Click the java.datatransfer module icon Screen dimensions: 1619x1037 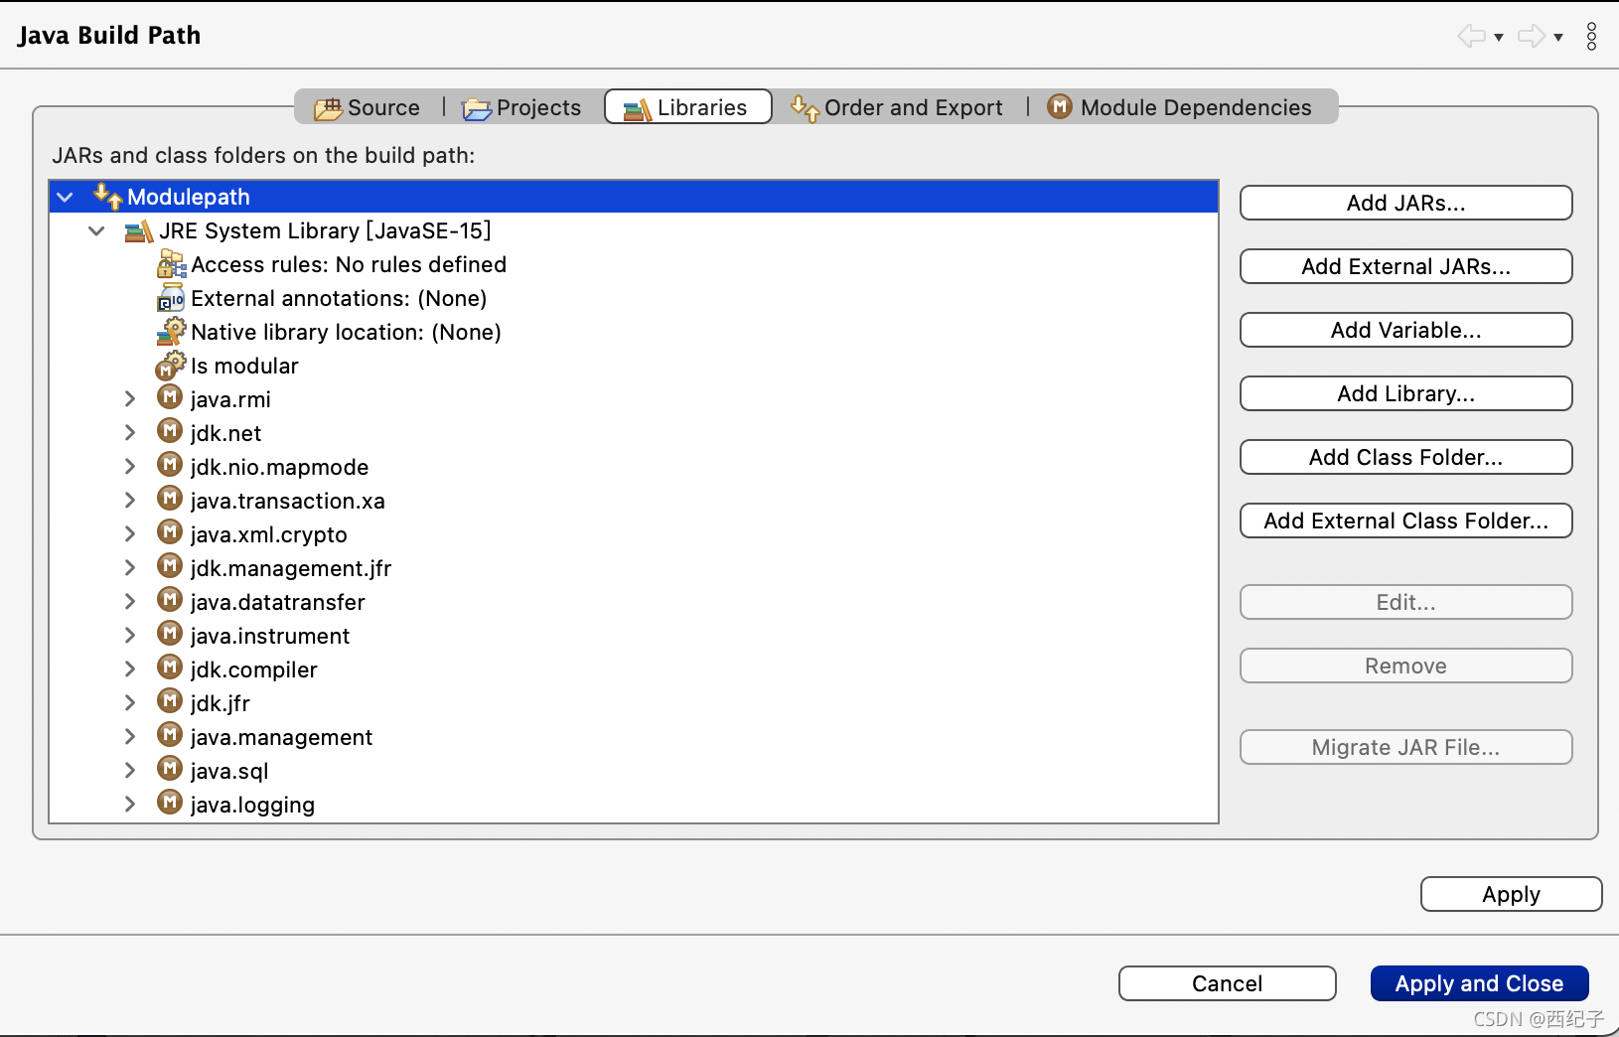[x=170, y=600]
